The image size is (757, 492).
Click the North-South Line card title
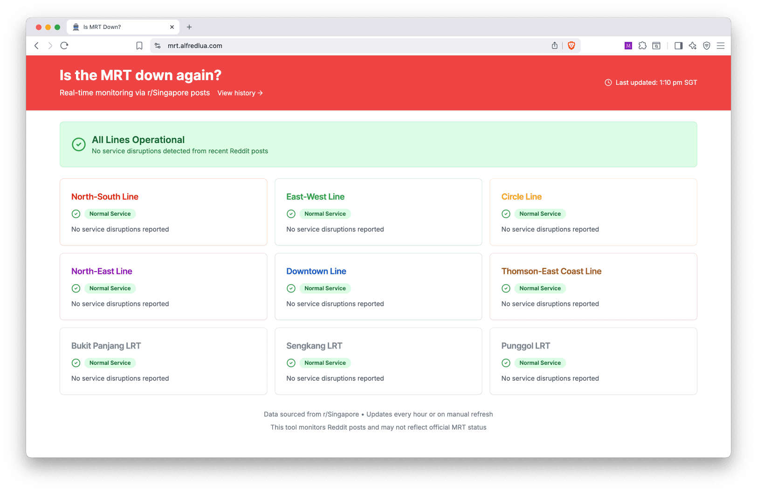(105, 197)
